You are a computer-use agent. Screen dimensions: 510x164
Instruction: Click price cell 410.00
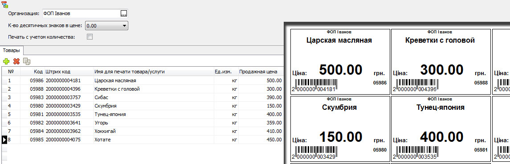[x=261, y=131]
